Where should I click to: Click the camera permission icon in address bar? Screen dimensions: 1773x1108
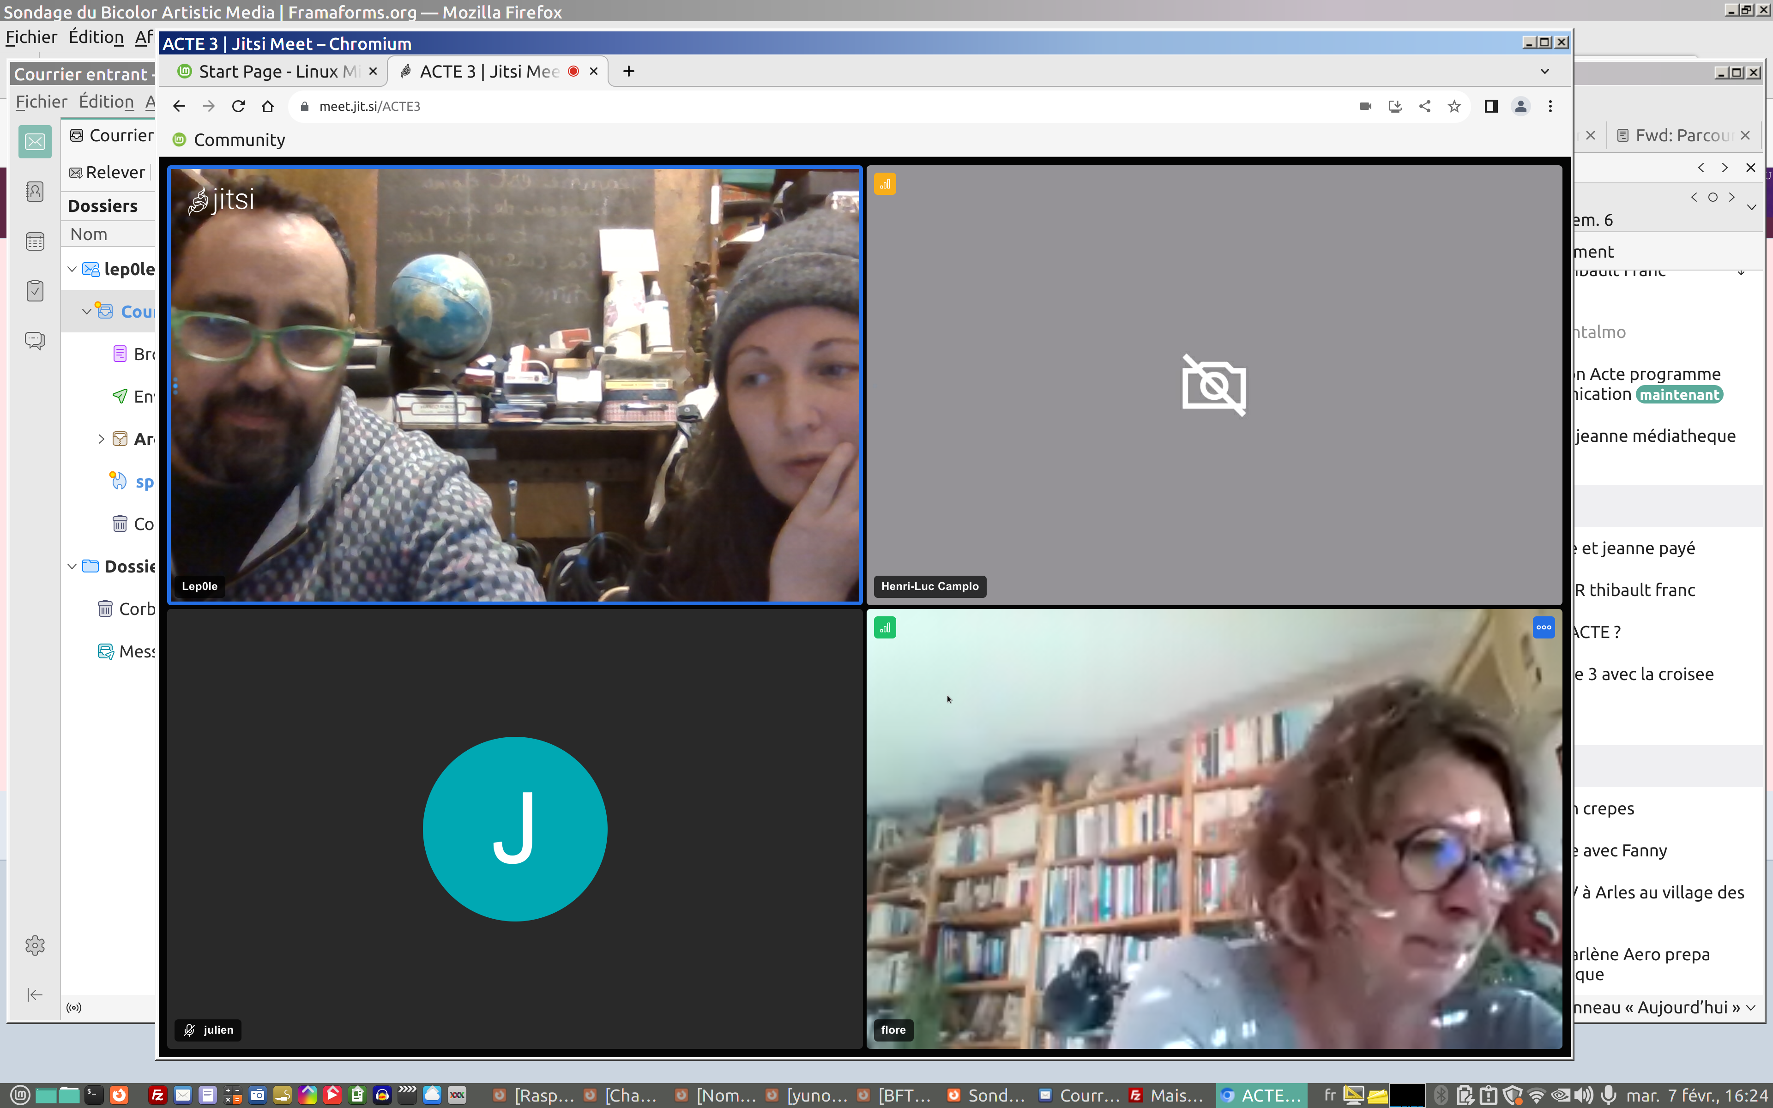click(x=1365, y=106)
